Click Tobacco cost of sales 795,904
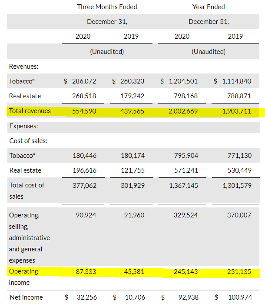The height and width of the screenshot is (307, 265). [186, 156]
